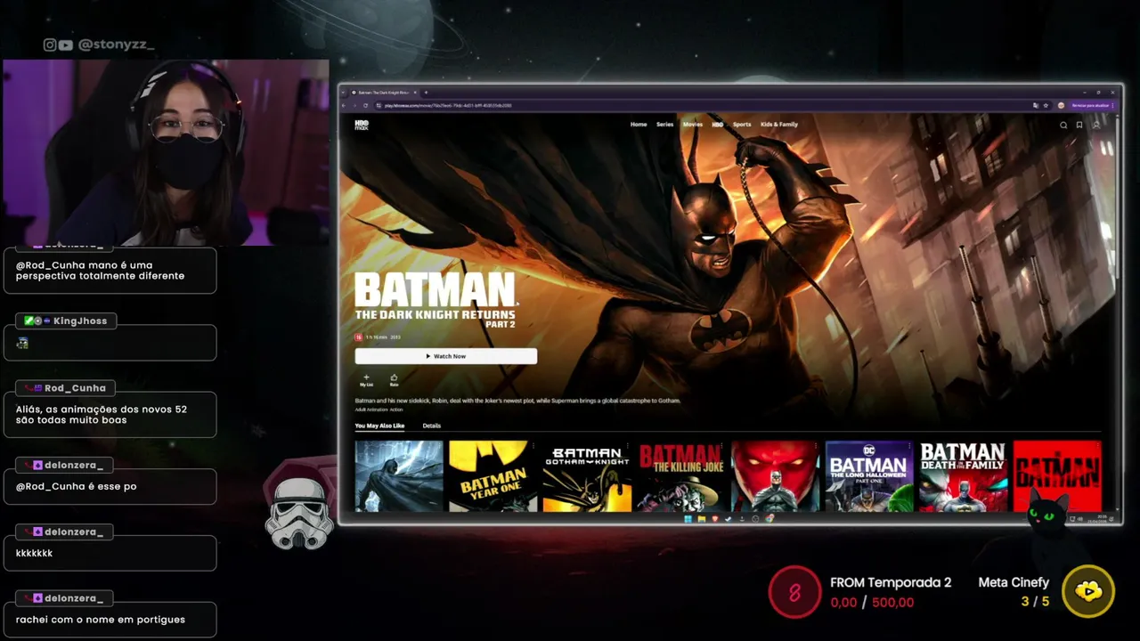The height and width of the screenshot is (641, 1140).
Task: Open Kids & Family menu item
Action: click(x=779, y=125)
